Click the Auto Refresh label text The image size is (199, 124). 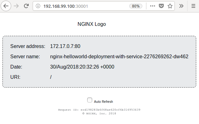coord(103,102)
